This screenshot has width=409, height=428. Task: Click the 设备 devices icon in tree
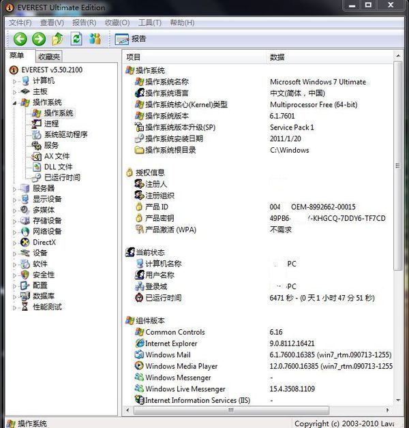(25, 253)
